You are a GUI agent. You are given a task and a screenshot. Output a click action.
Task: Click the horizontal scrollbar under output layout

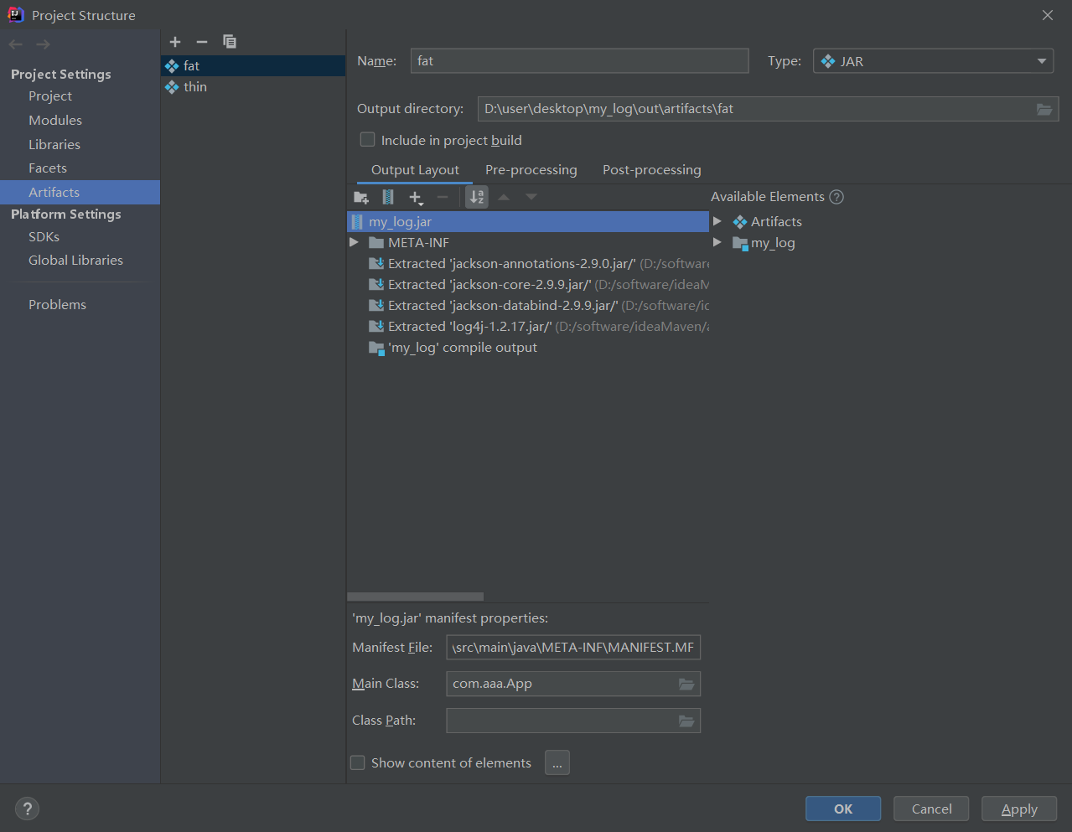click(416, 597)
